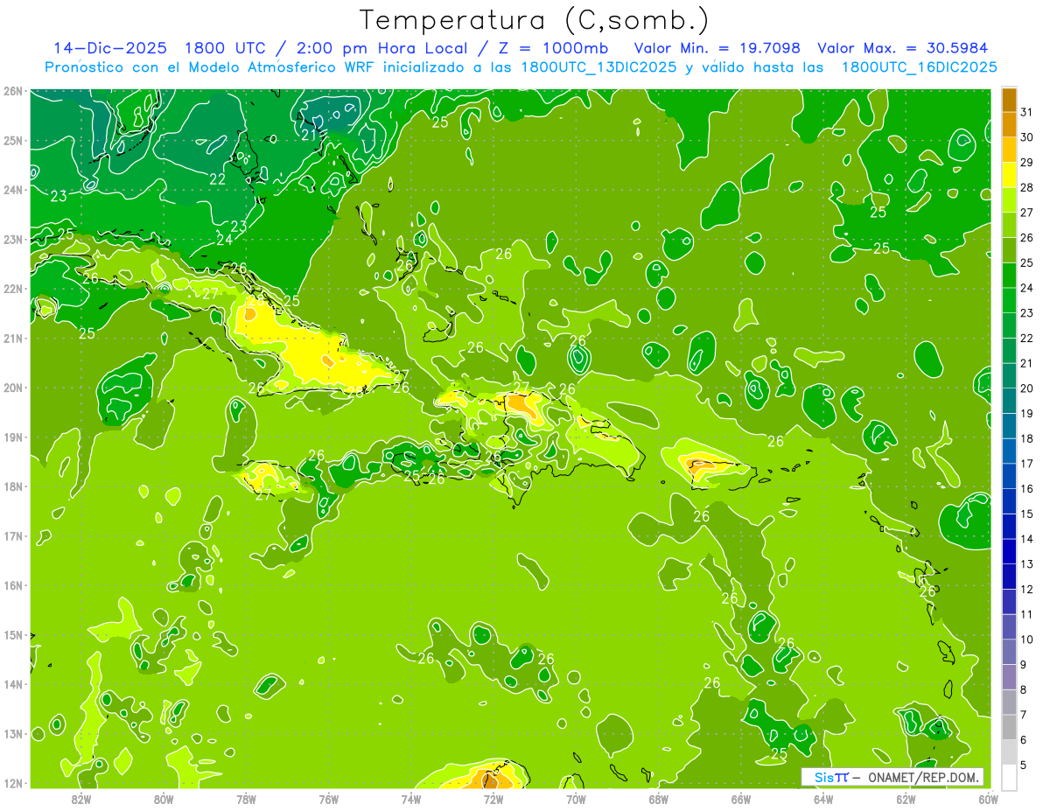Click the title 'Temperatura (C,somb.)'
This screenshot has width=1050, height=811.
pyautogui.click(x=535, y=21)
